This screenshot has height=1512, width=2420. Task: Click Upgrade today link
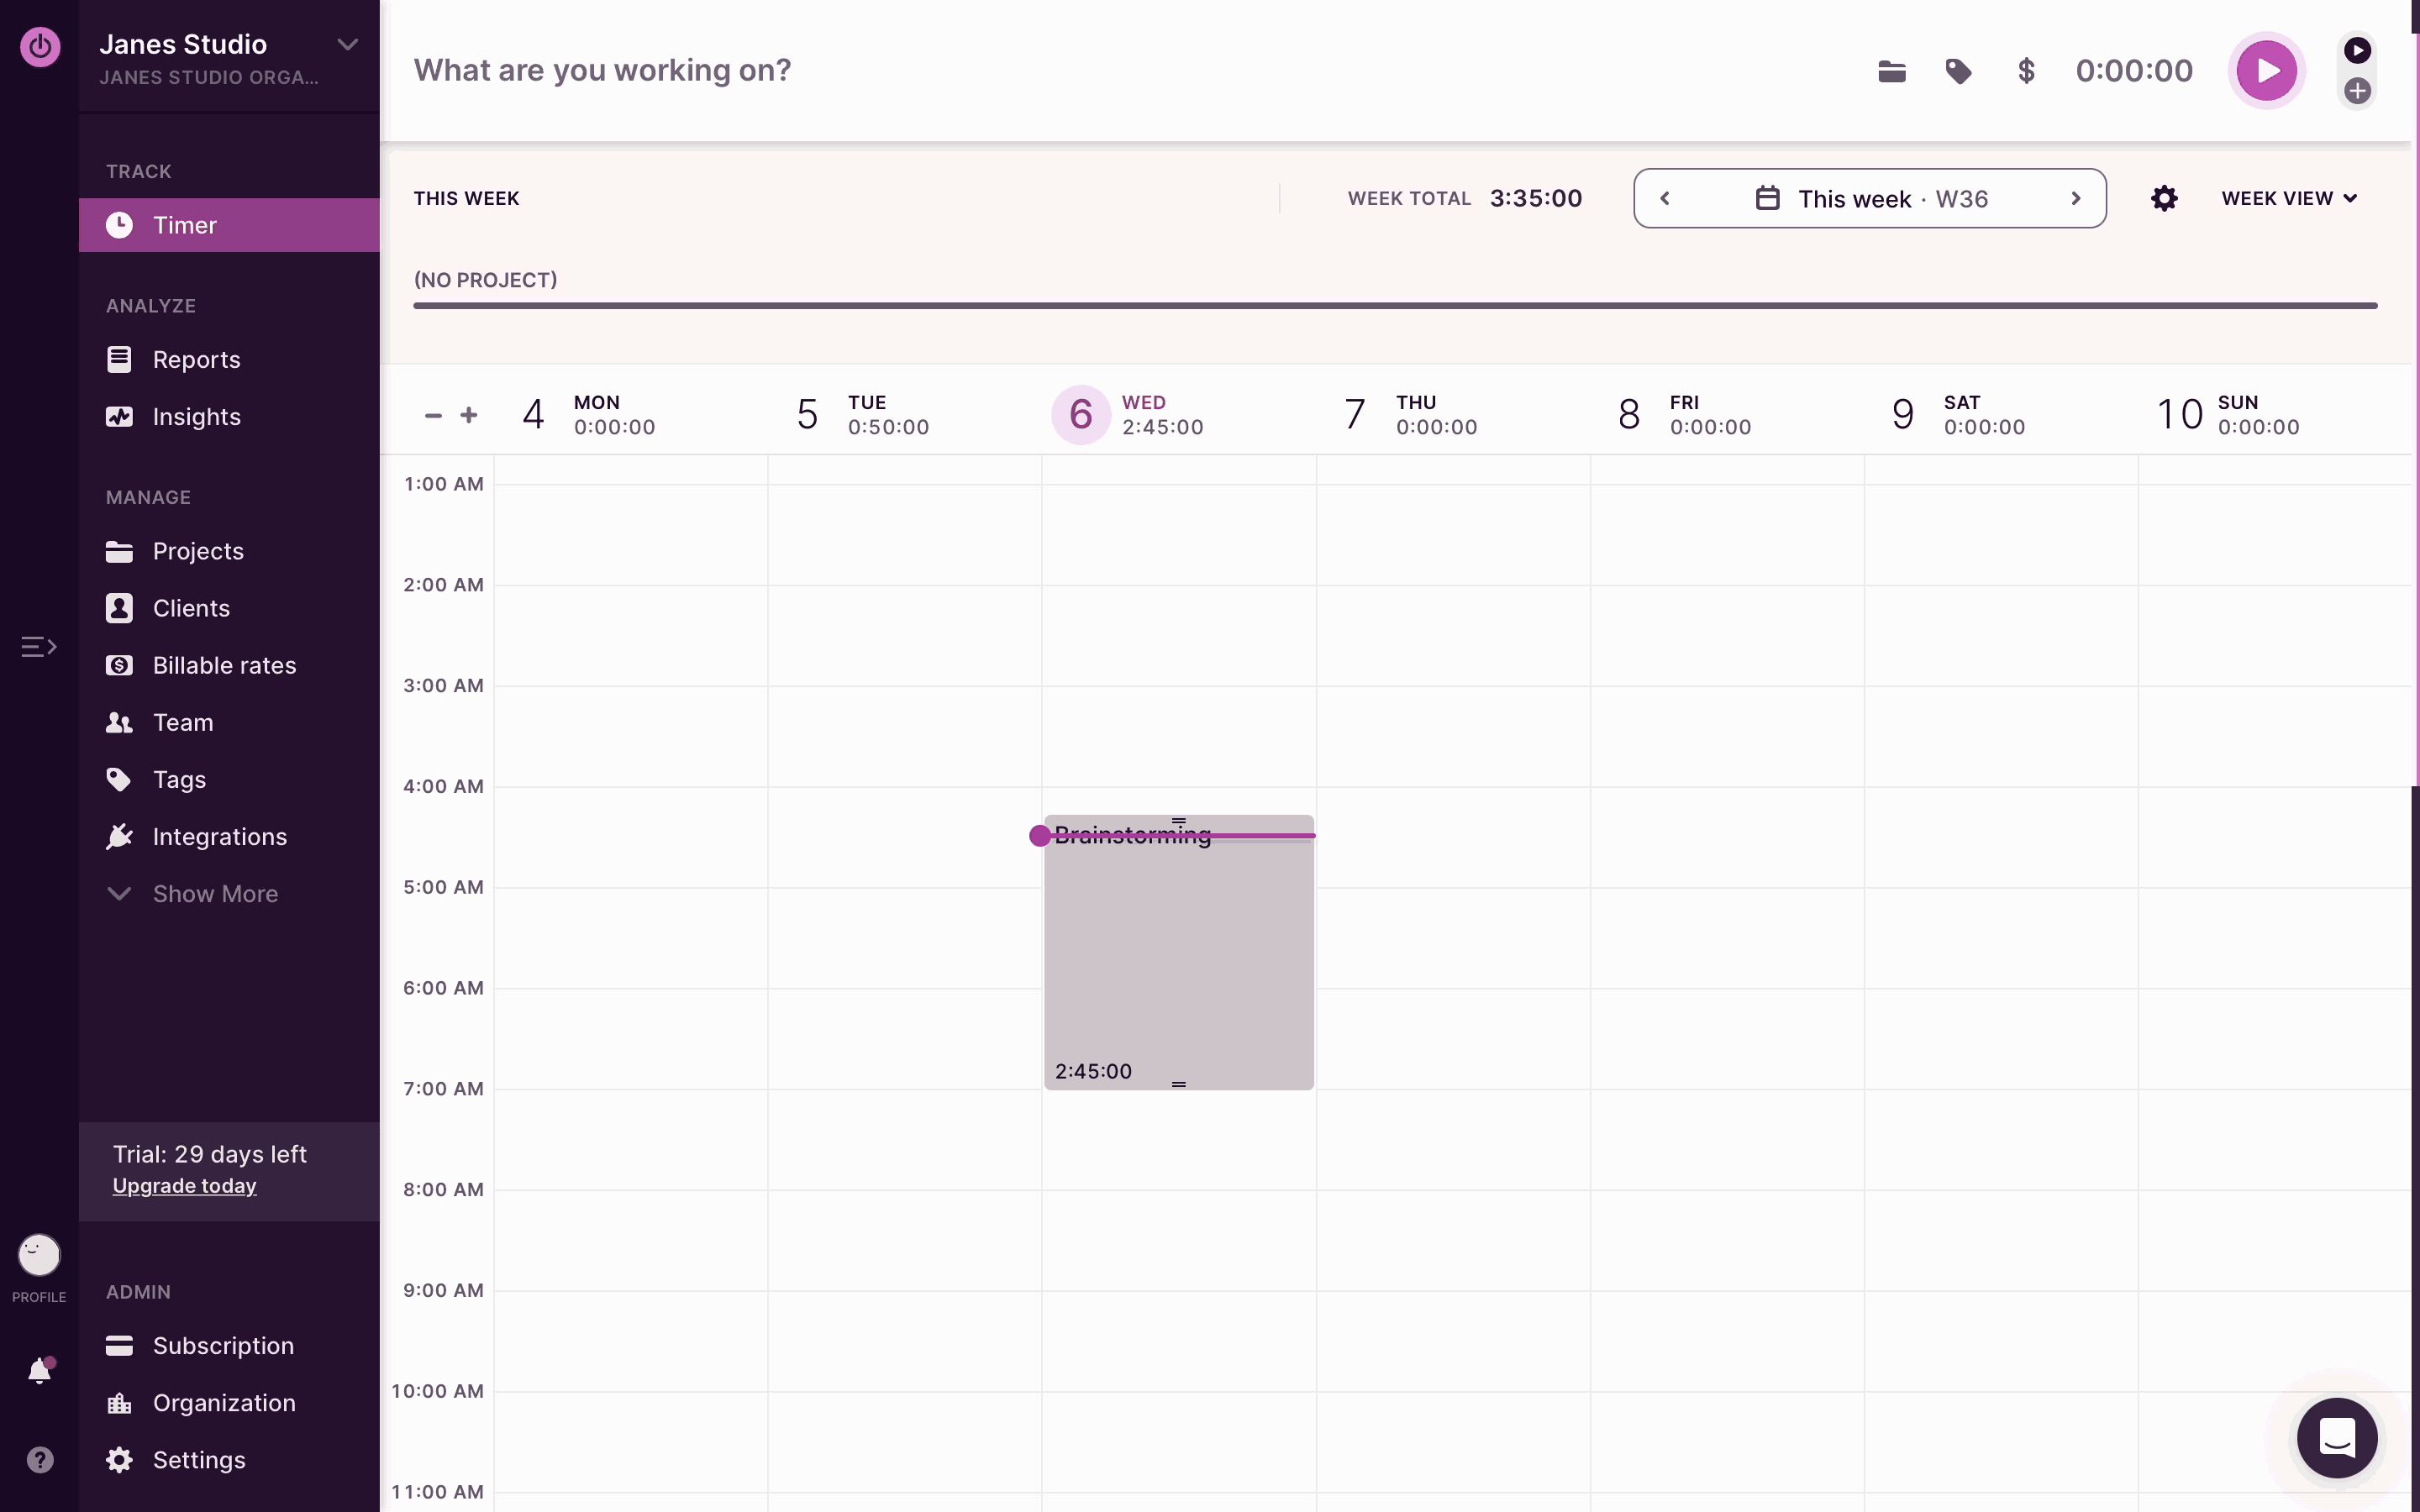click(184, 1186)
